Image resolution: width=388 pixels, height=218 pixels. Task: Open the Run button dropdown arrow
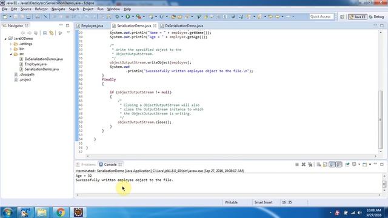point(133,16)
